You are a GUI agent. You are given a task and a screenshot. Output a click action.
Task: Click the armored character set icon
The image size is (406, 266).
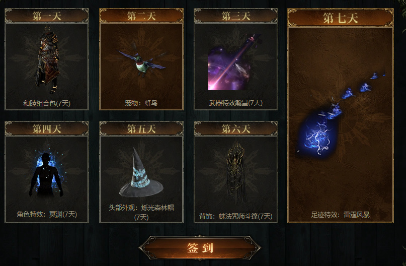pyautogui.click(x=48, y=60)
